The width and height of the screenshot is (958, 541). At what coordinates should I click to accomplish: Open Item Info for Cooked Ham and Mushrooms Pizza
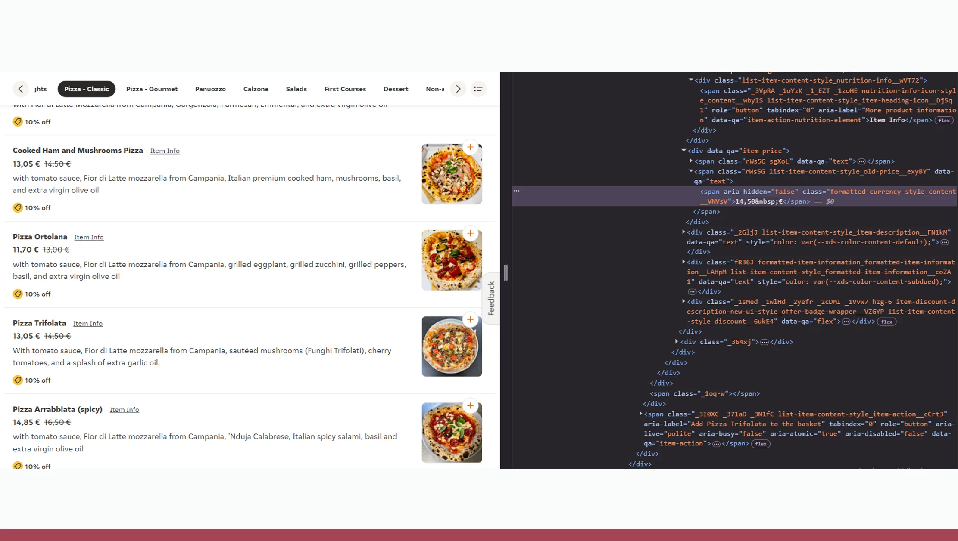pos(165,151)
